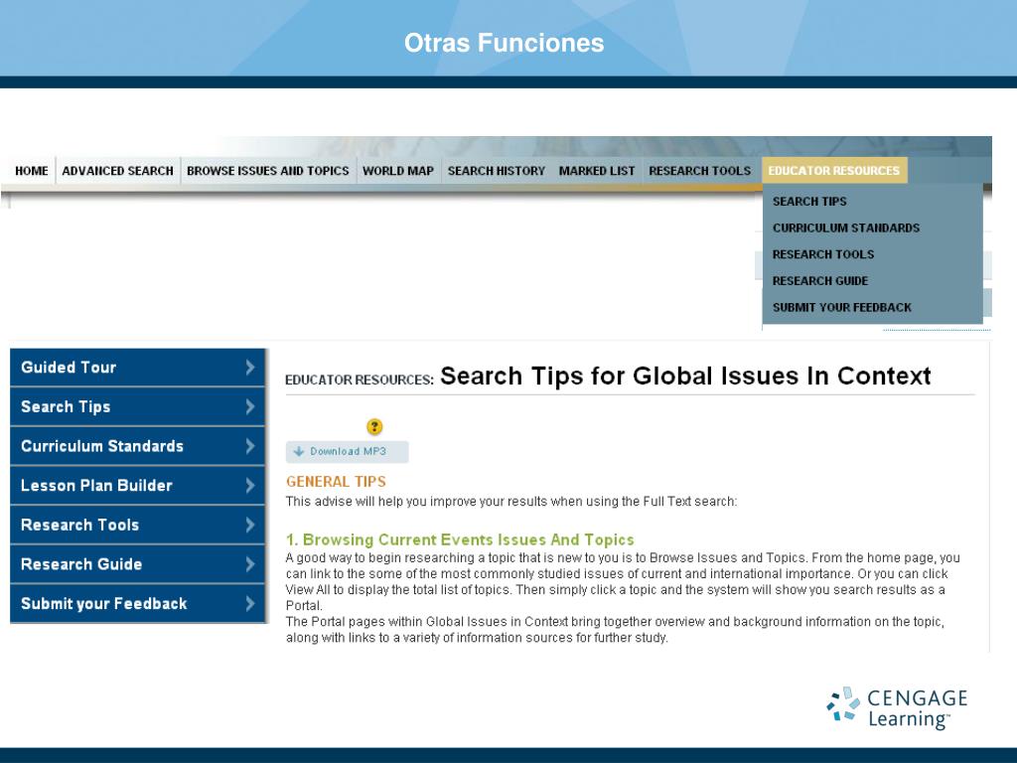Open the Advanced Search tab
Screen dimensions: 1017x763
[117, 171]
